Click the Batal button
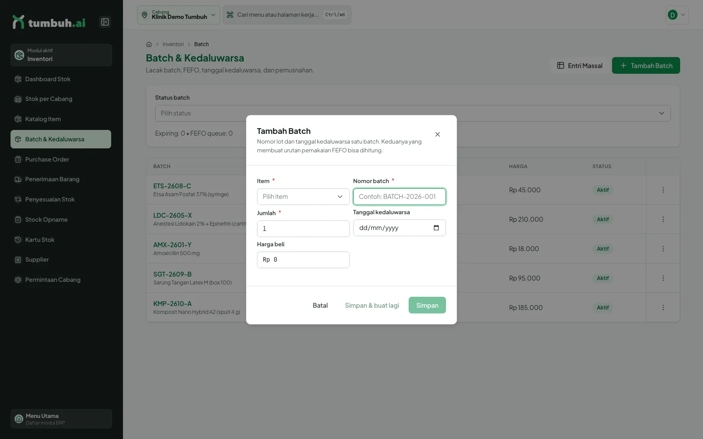Screen dimensions: 703x439 coord(320,306)
